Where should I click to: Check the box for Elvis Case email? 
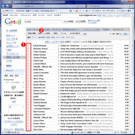point(28,129)
